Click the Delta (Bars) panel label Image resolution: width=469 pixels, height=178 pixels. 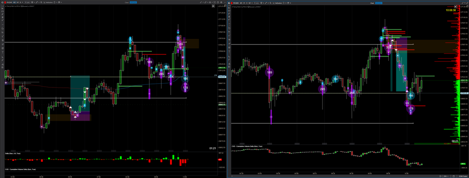pos(13,153)
